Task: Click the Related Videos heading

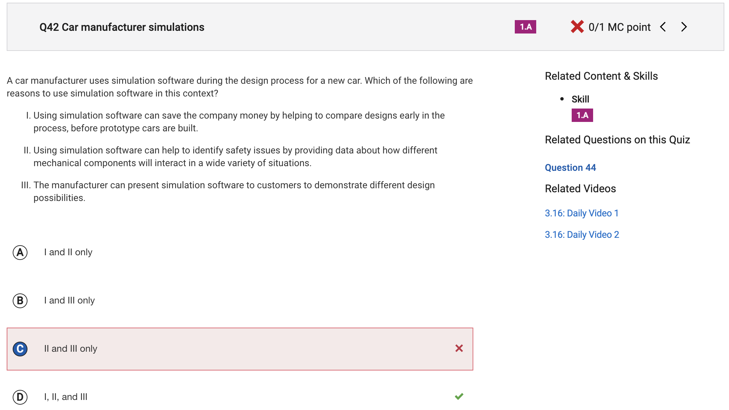Action: (580, 189)
